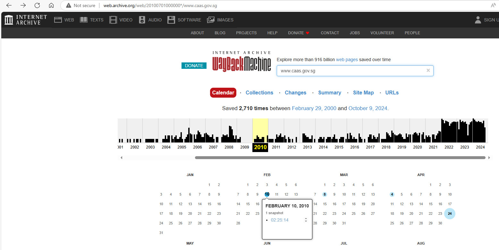Click the timeline scroll left arrow
The height and width of the screenshot is (250, 499).
121,157
